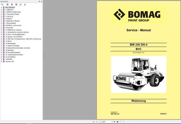Open the Spuelen.pdf bookmark
This screenshot has width=181, height=124.
[x=10, y=62]
